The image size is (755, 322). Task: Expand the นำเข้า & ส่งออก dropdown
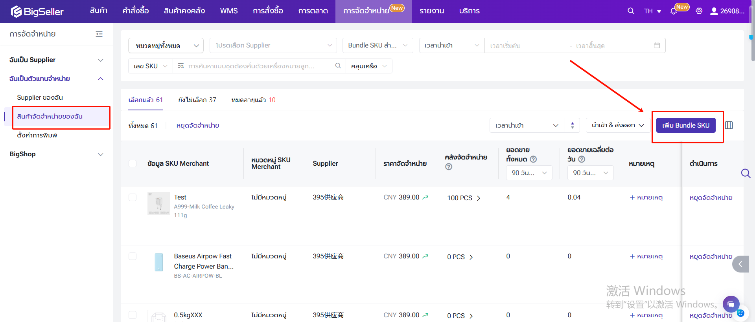[617, 125]
